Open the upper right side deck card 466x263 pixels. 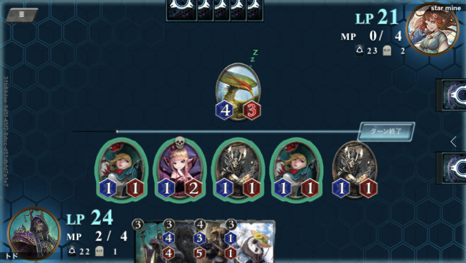451,95
